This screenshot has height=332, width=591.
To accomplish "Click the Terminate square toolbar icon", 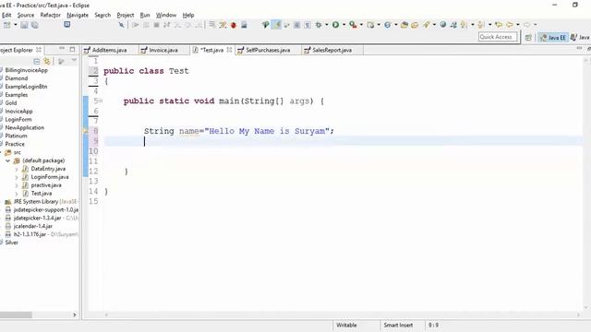I will point(156,25).
